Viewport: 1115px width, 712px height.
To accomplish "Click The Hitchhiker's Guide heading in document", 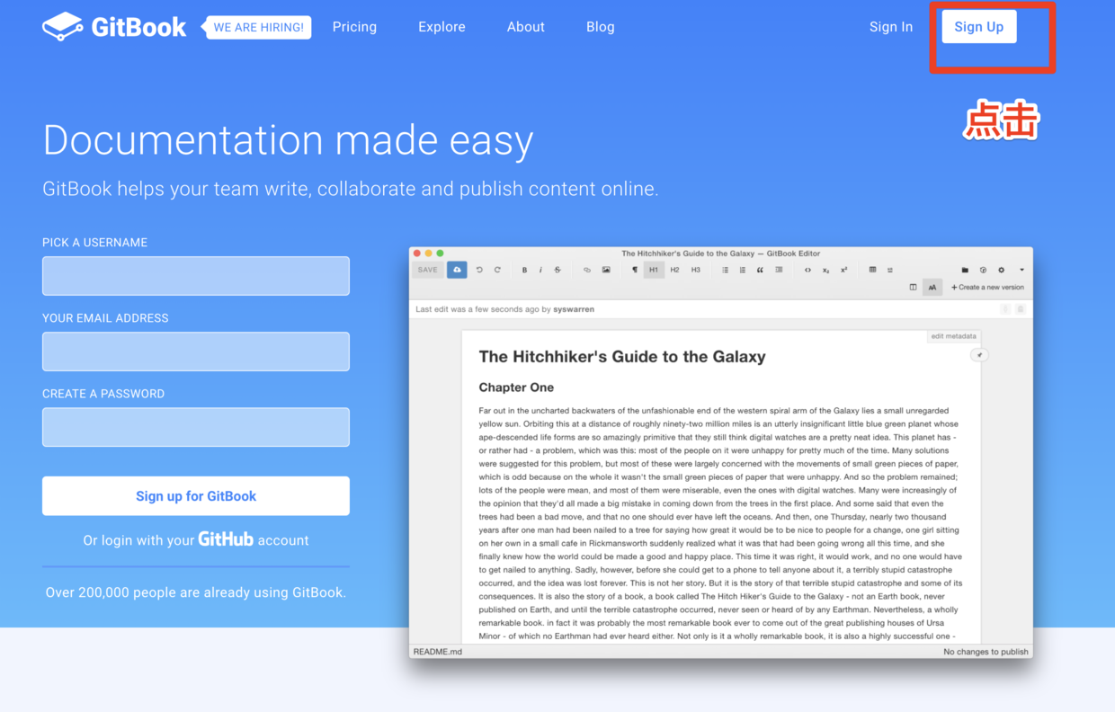I will [x=622, y=357].
